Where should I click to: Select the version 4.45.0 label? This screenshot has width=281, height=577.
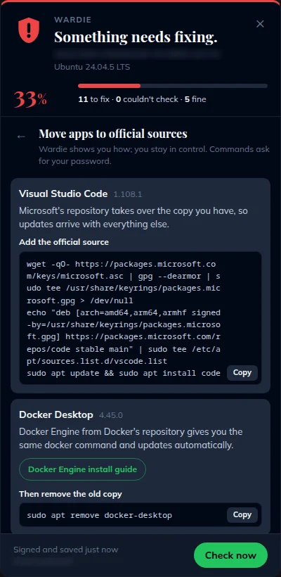tap(110, 415)
